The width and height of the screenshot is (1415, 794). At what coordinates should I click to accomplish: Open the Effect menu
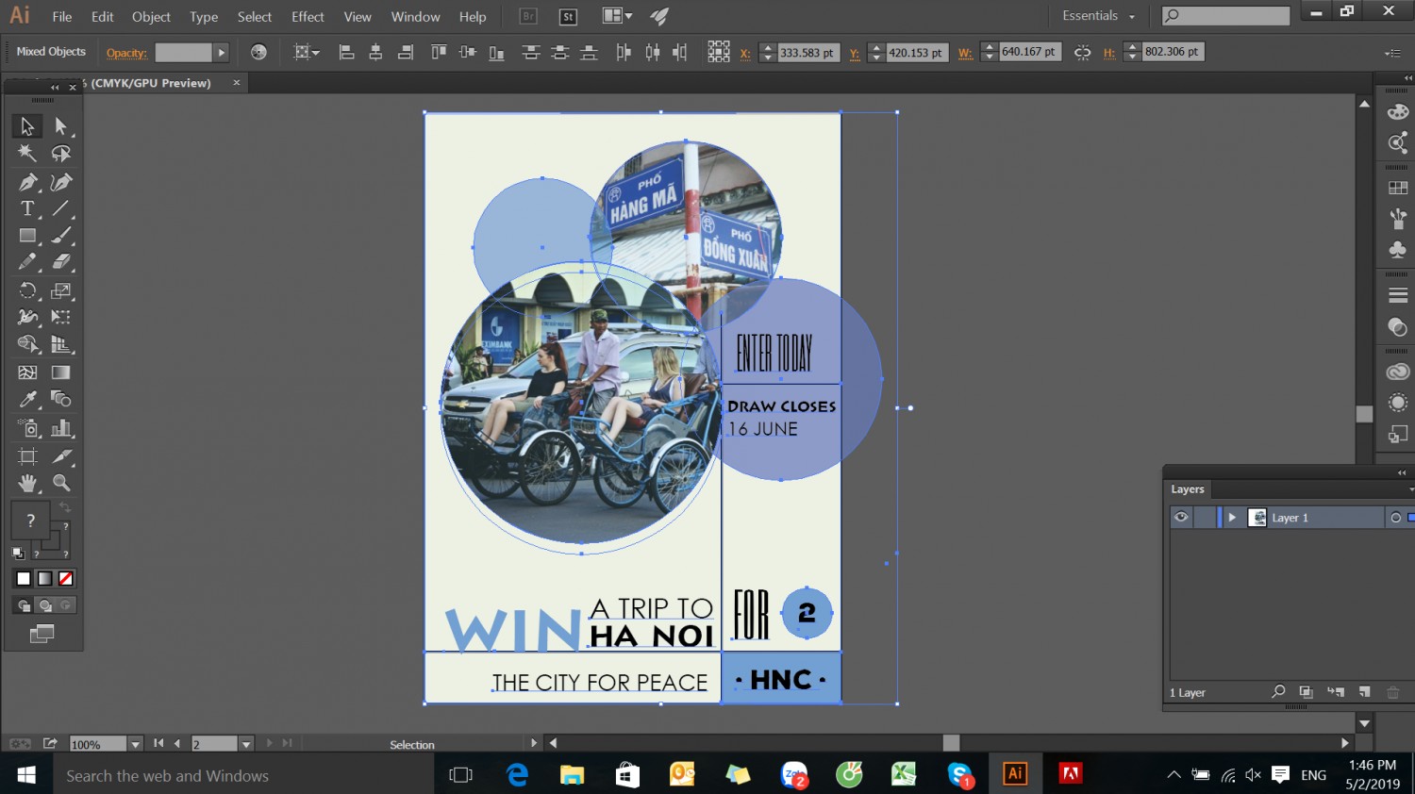[308, 17]
